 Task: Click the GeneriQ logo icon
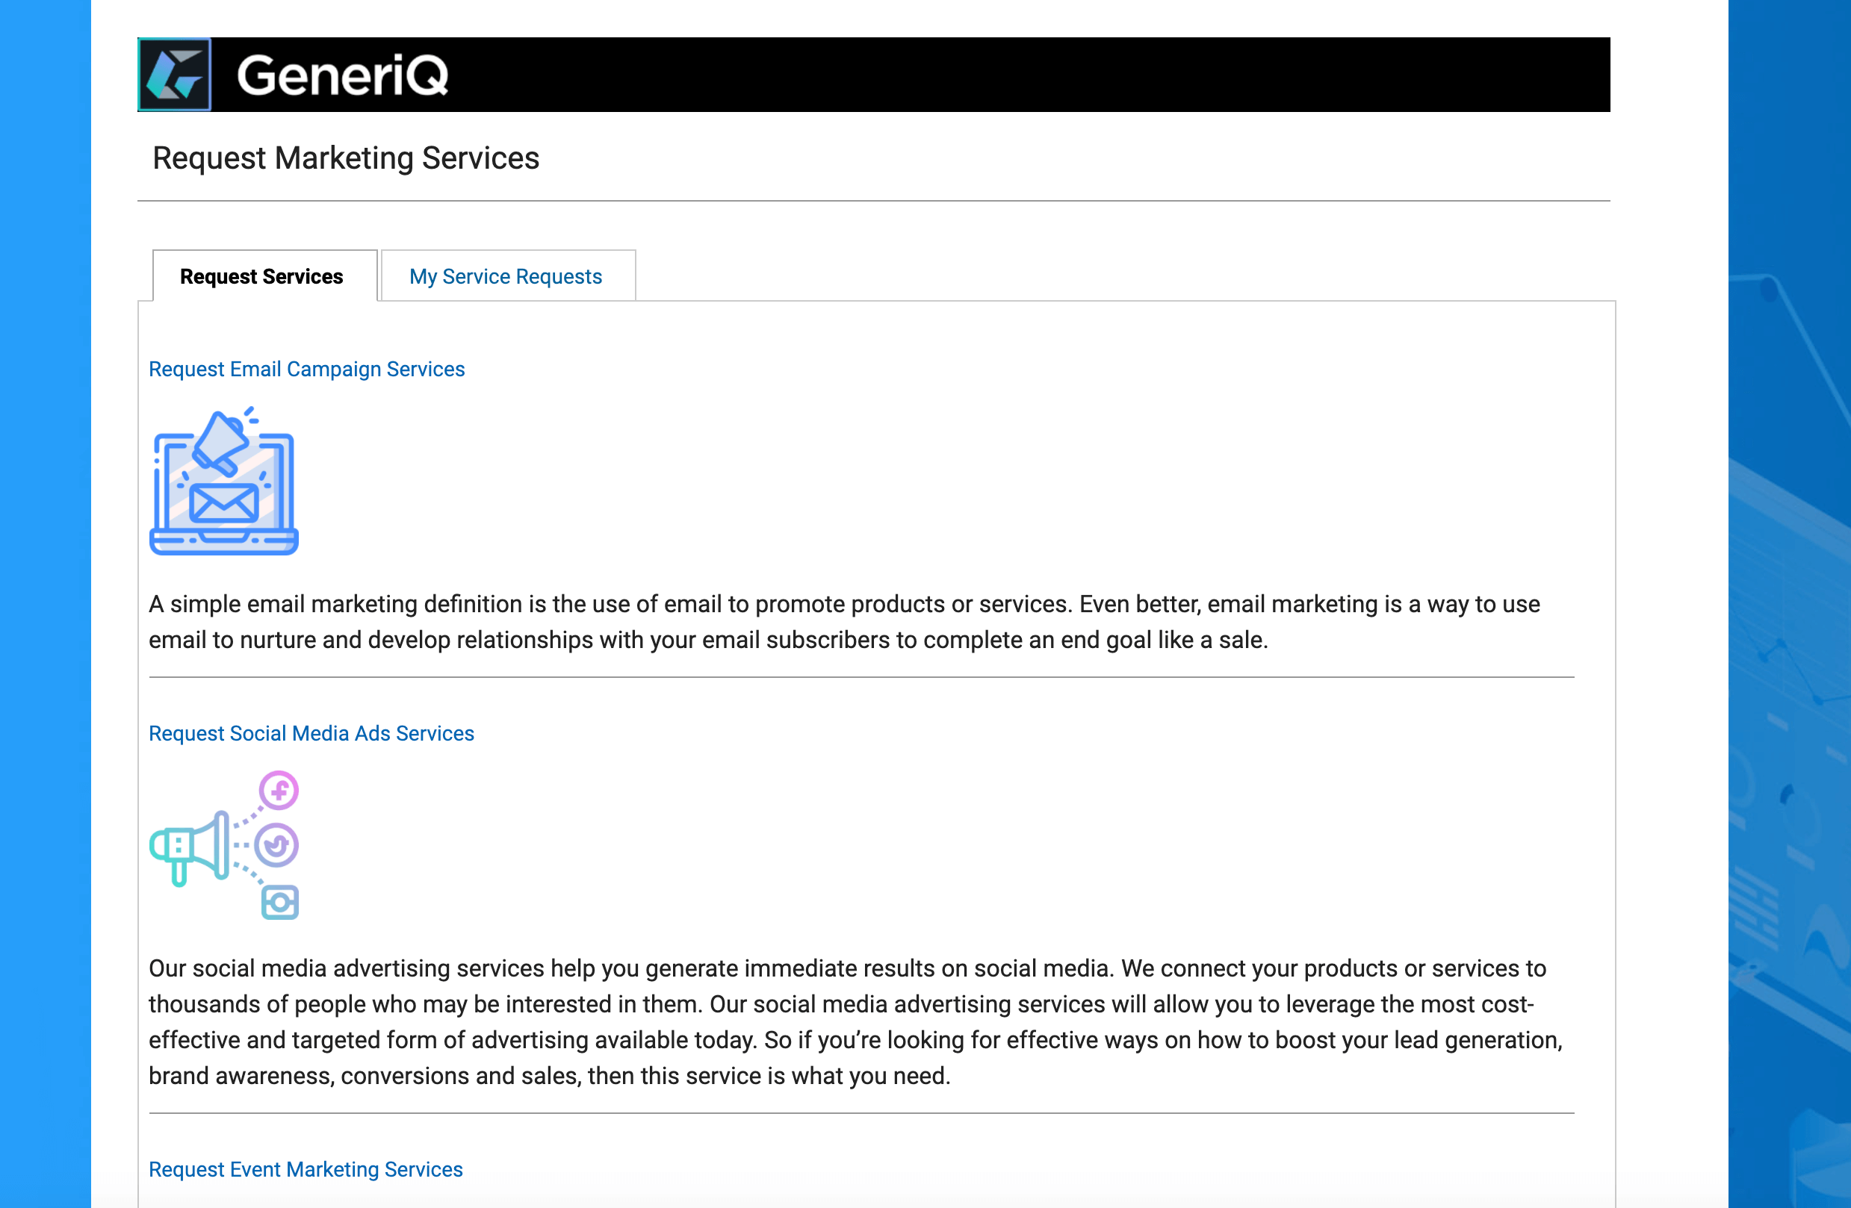175,74
